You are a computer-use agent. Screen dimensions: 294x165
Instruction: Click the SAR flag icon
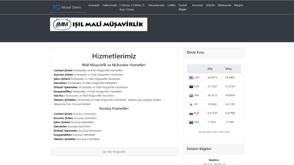[x=191, y=122]
